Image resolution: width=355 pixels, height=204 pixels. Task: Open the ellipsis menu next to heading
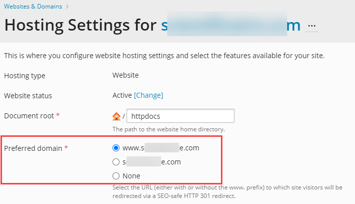coord(312,25)
